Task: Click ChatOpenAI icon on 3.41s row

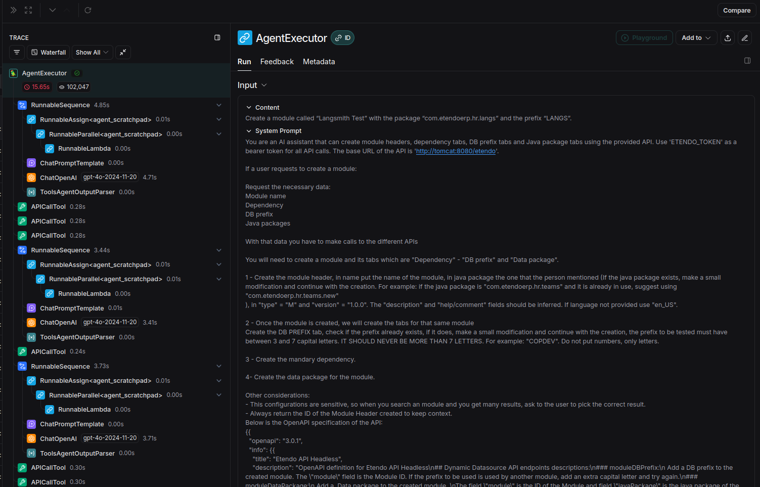Action: coord(31,323)
